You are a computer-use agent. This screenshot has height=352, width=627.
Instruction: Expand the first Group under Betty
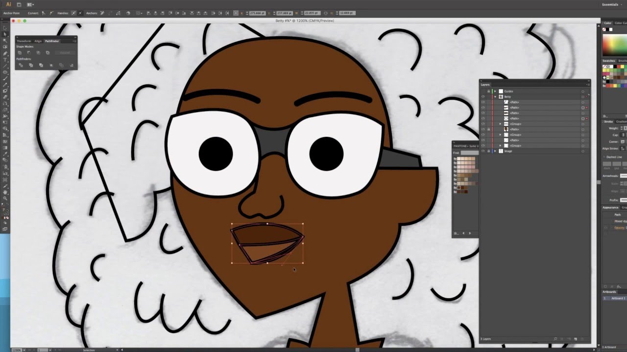coord(500,124)
